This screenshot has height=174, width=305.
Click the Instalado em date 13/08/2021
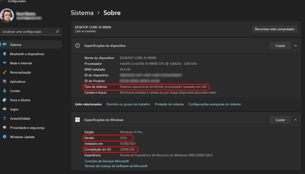click(x=127, y=143)
